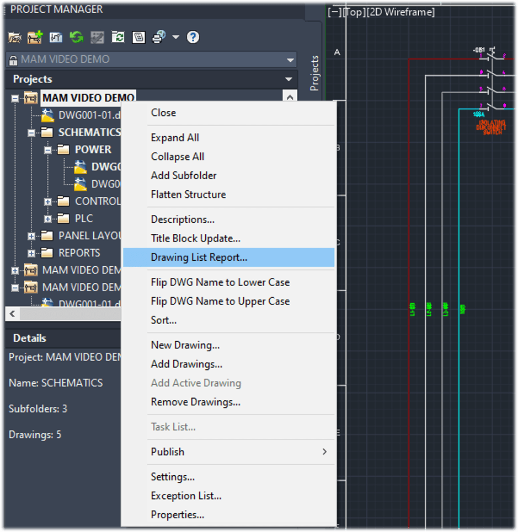
Task: Open dropdown arrow next to Publish printer icon
Action: (x=175, y=37)
